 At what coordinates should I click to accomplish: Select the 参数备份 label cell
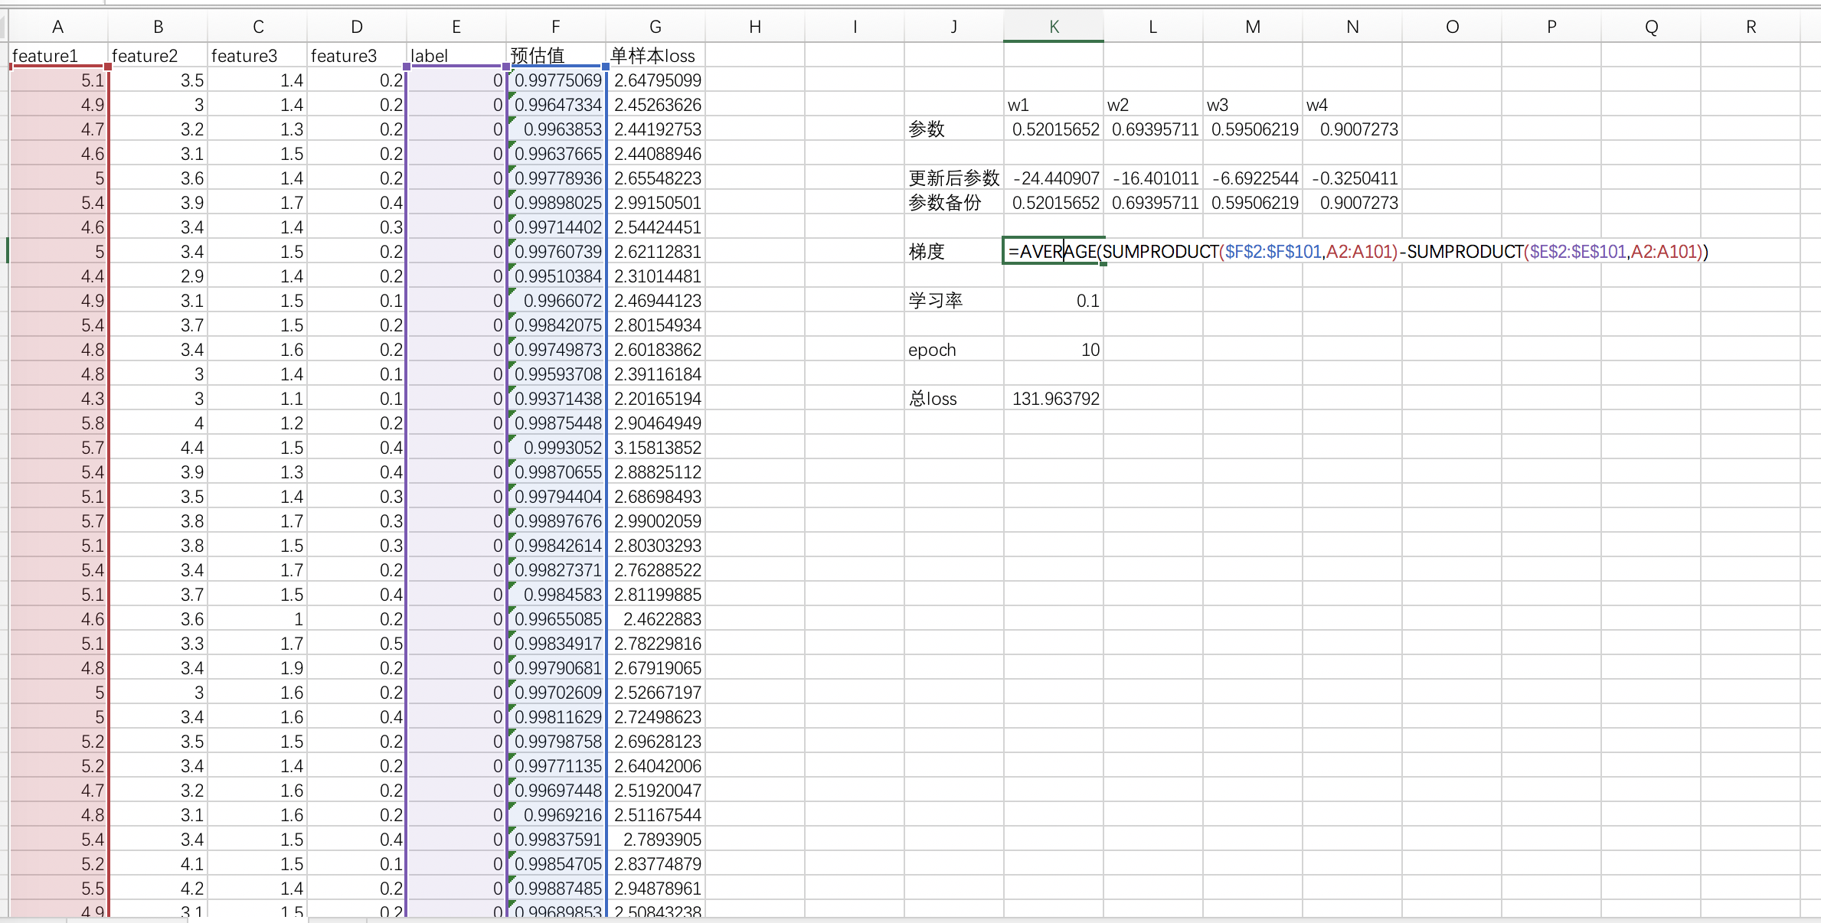(x=954, y=203)
